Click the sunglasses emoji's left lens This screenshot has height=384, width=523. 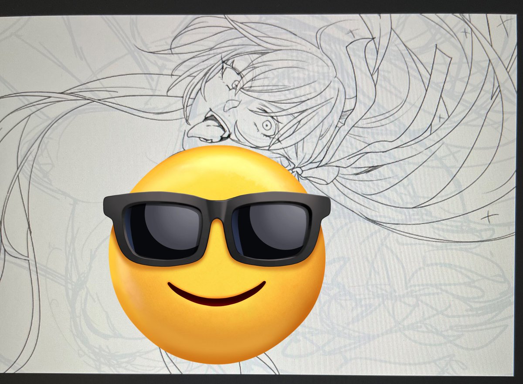[x=163, y=230]
